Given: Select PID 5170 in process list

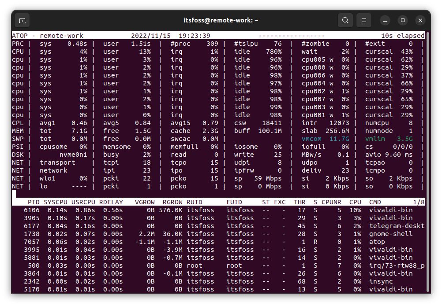Looking at the screenshot, I should (32, 289).
